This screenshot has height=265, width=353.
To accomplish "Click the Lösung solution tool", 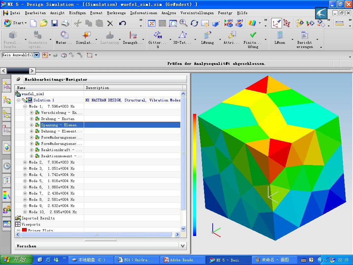I will pos(207,38).
